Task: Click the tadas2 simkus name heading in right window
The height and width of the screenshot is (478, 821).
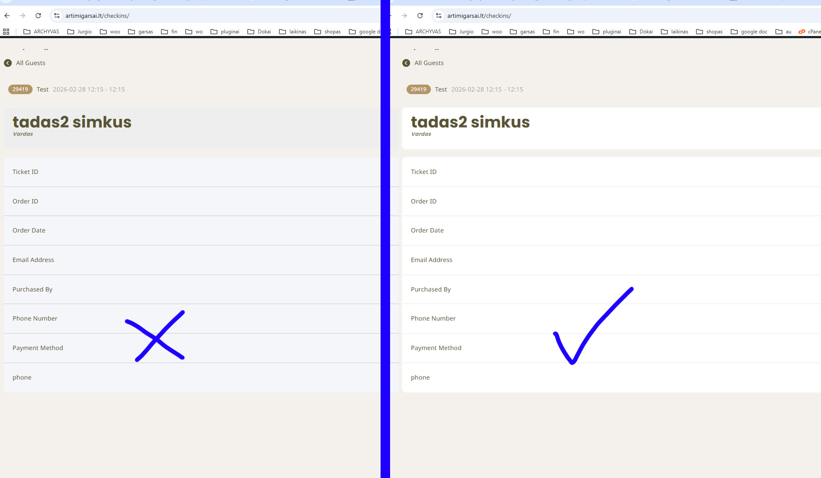Action: (x=470, y=122)
